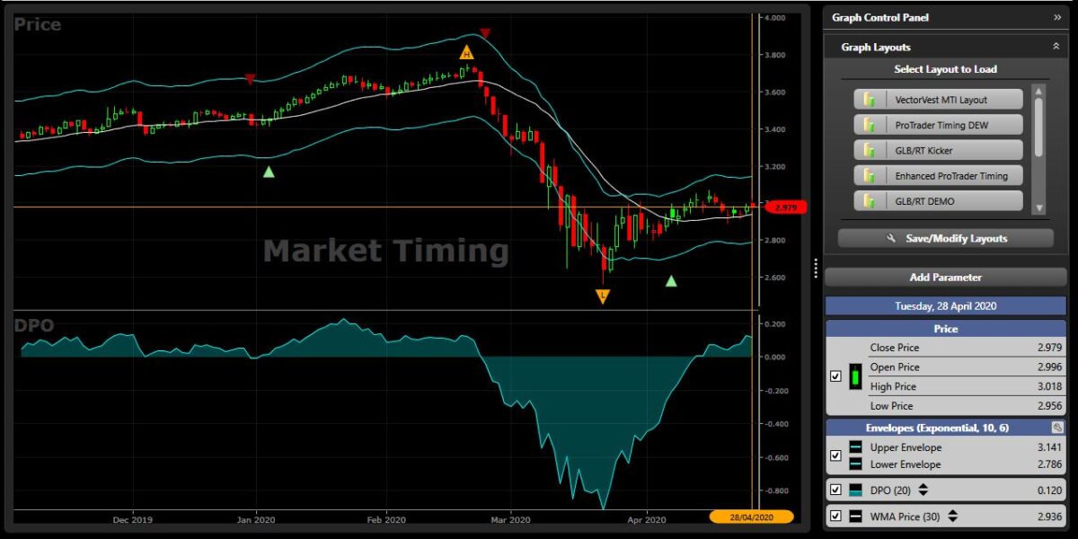Select the GLB/RT DEMO layout icon
Image resolution: width=1078 pixels, height=539 pixels.
(x=868, y=200)
